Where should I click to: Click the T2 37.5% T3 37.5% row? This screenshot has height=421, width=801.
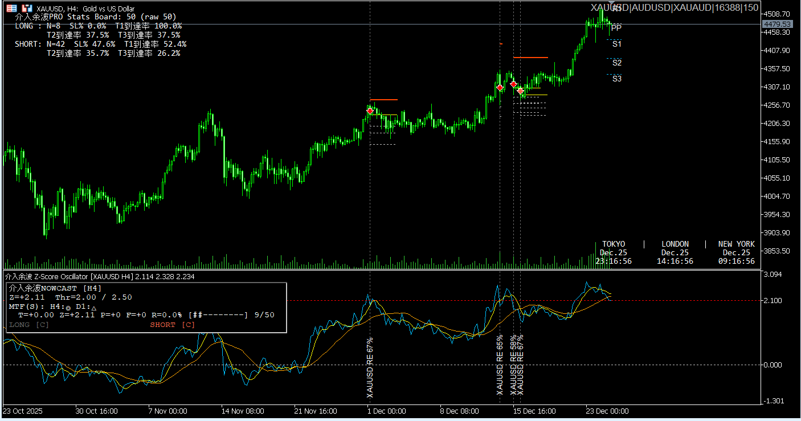pyautogui.click(x=113, y=35)
